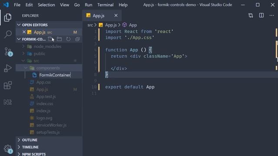Image resolution: width=278 pixels, height=156 pixels.
Task: Open the Extensions view
Action: click(8, 85)
